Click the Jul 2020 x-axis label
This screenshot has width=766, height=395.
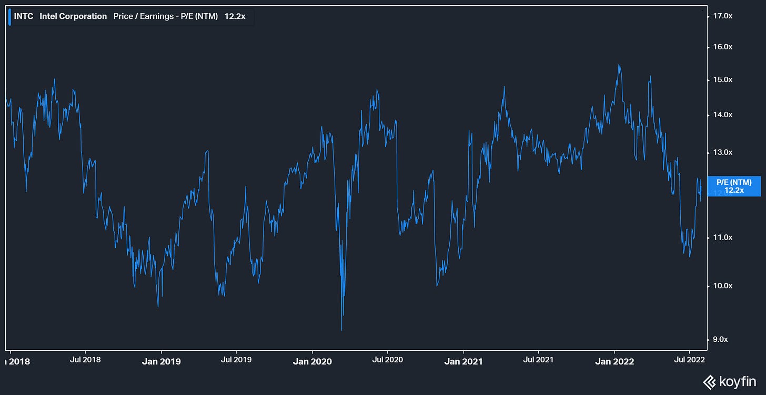coord(388,360)
